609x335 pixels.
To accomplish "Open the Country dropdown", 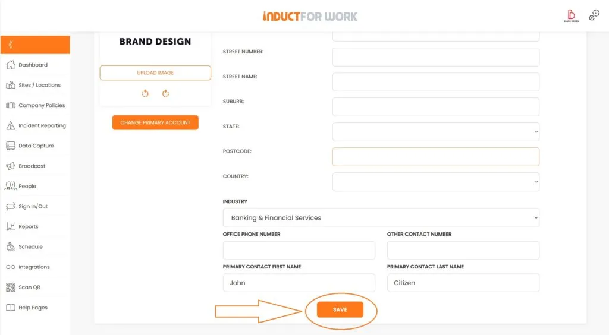I will (435, 182).
